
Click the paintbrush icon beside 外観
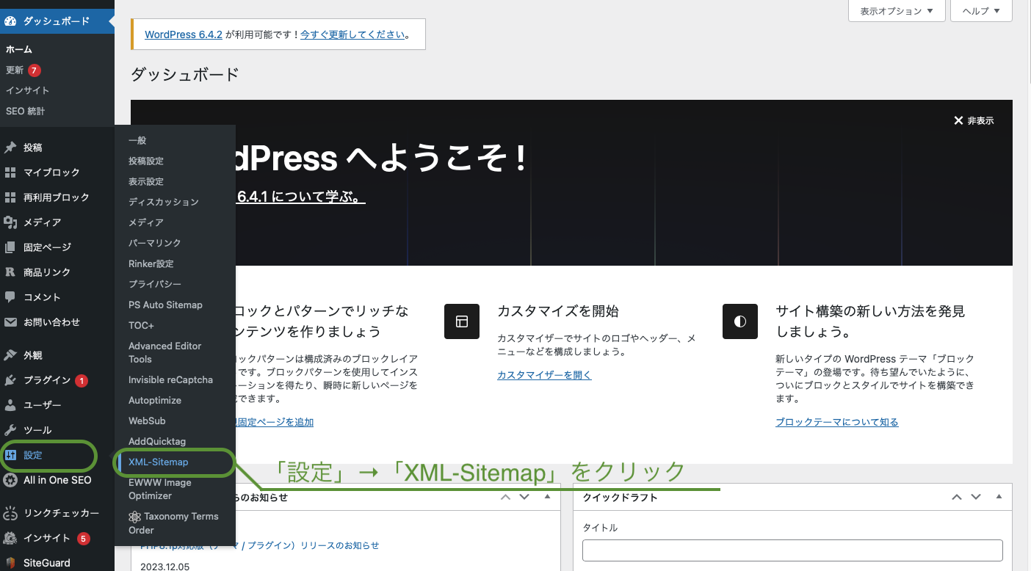tap(10, 355)
